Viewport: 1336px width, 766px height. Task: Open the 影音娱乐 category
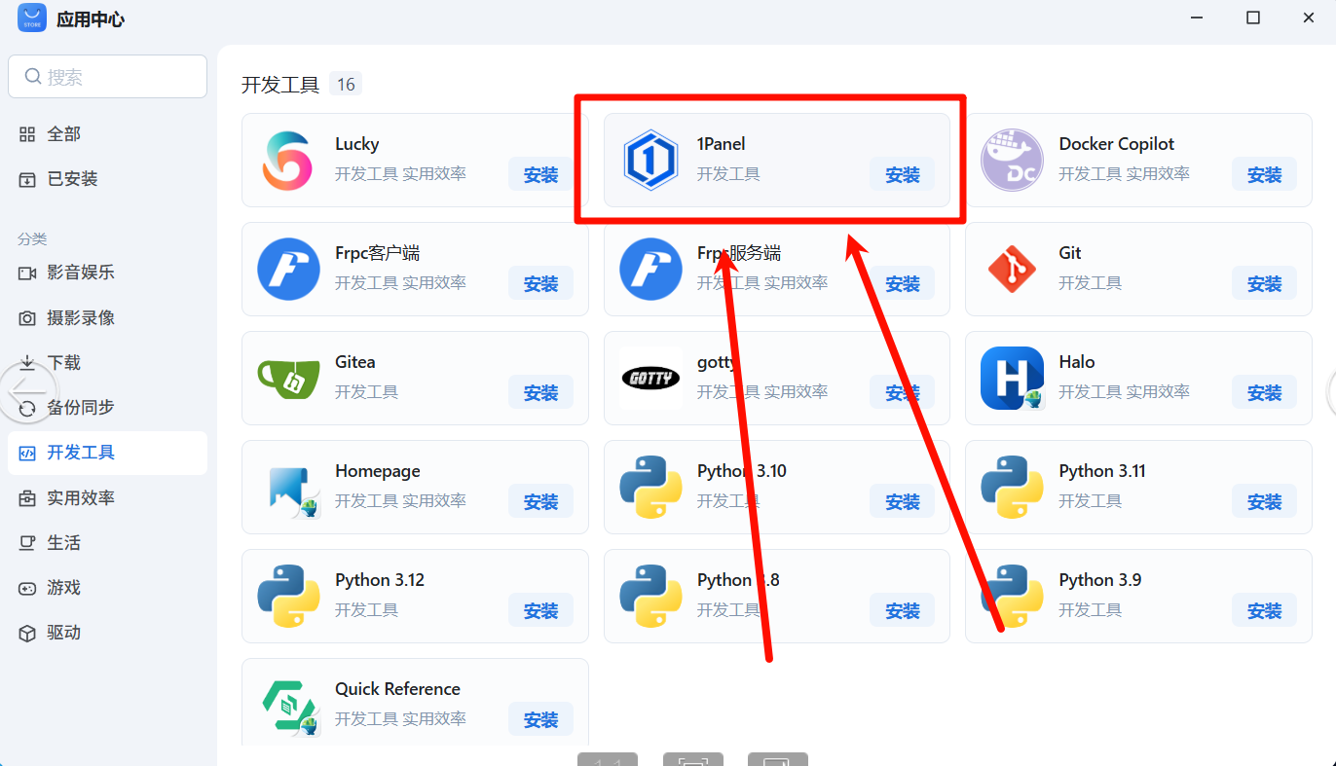(107, 273)
